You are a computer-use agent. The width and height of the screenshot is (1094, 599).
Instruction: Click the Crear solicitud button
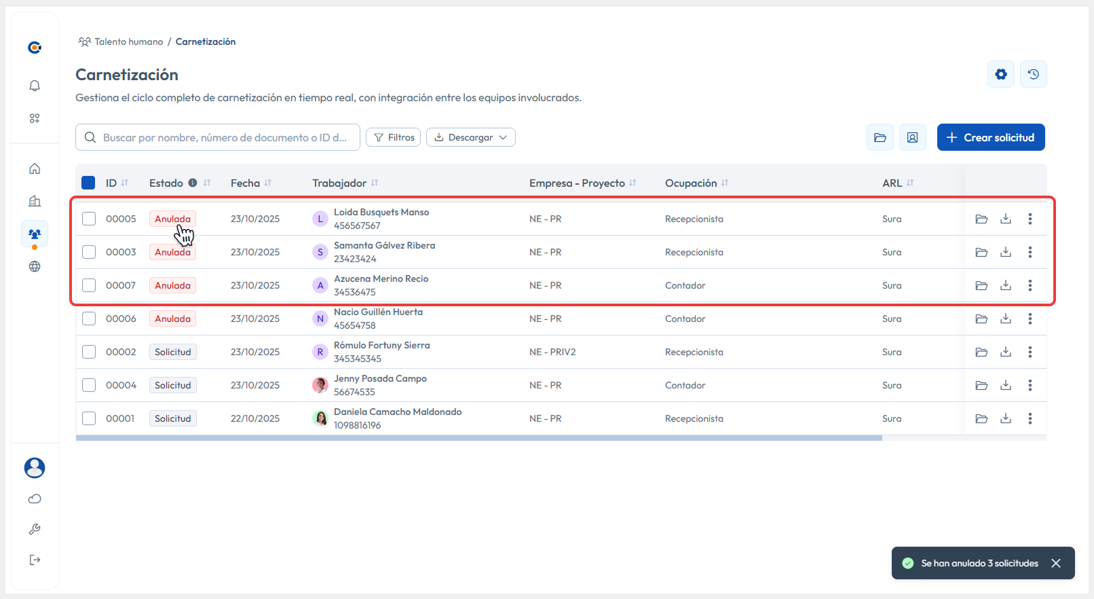click(990, 137)
